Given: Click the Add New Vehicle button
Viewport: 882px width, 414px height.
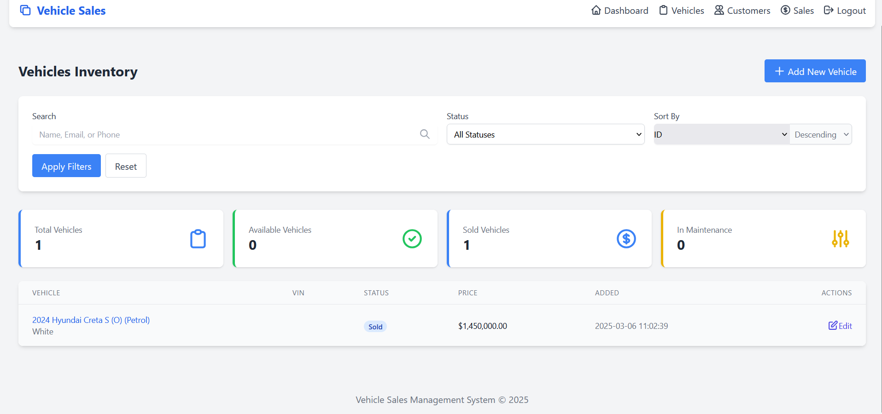Looking at the screenshot, I should coord(814,71).
